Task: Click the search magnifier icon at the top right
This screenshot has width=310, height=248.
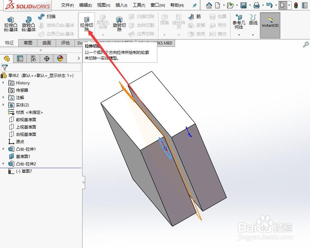Action: click(x=306, y=45)
